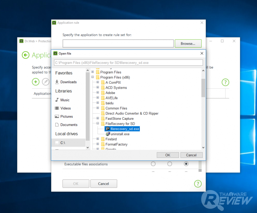Open Music library in sidebar
Screen dimensions: 257x213
coord(65,100)
